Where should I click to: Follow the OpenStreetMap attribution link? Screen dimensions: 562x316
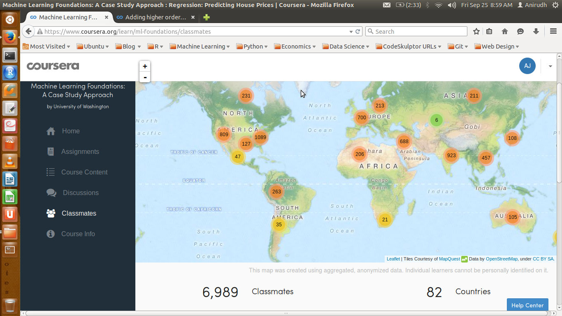point(501,259)
